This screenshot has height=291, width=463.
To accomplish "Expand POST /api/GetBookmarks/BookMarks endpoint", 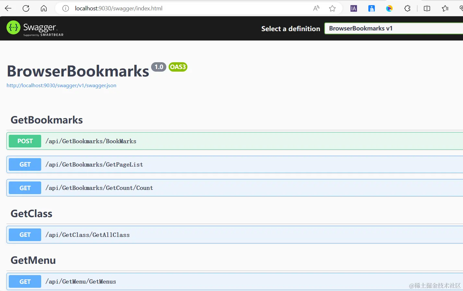I will pos(235,141).
